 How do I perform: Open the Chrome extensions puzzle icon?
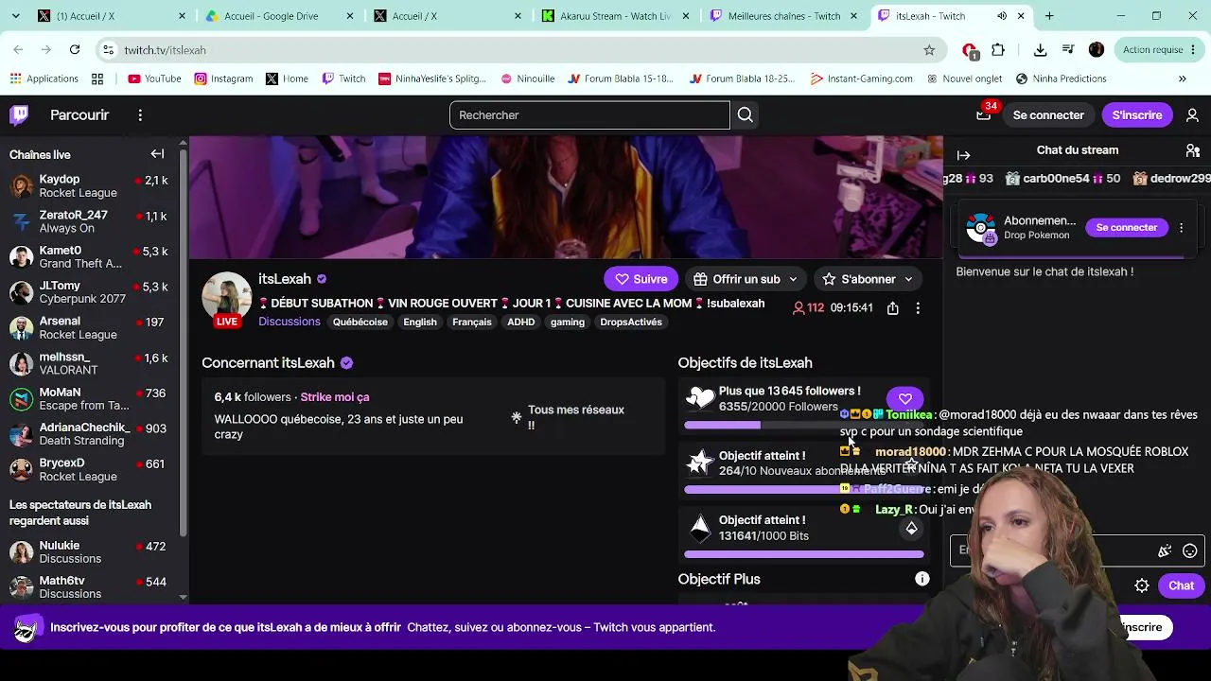pos(998,50)
